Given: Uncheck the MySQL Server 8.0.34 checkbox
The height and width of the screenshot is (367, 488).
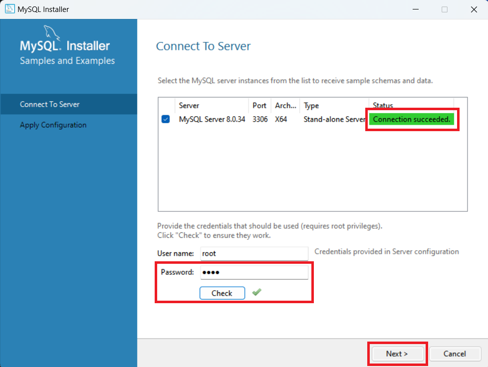Looking at the screenshot, I should tap(166, 119).
